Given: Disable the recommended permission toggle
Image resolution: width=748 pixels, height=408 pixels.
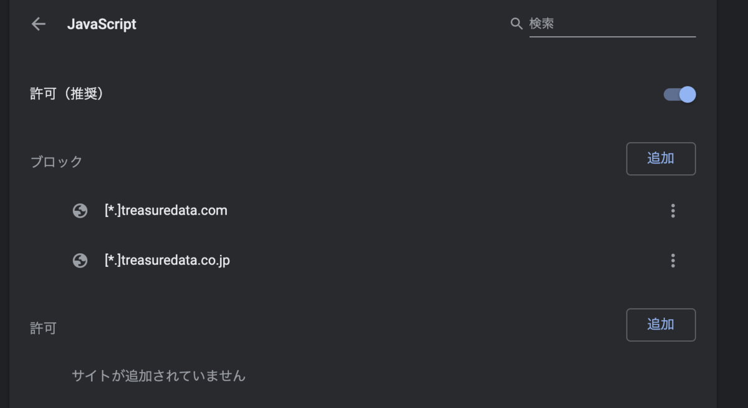Looking at the screenshot, I should pyautogui.click(x=678, y=94).
